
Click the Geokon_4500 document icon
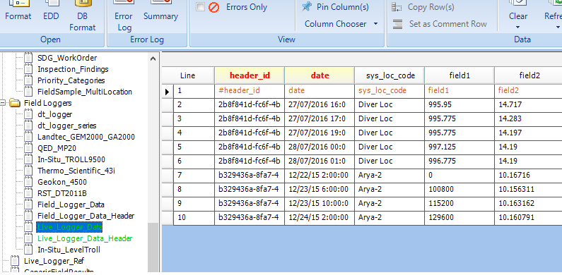[x=29, y=182]
